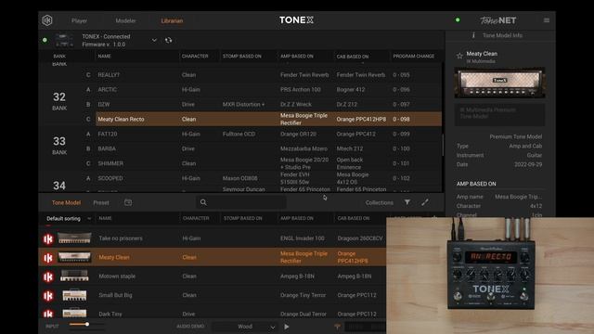Click program change 0 - 098 cell
This screenshot has width=594, height=334.
[x=401, y=120]
